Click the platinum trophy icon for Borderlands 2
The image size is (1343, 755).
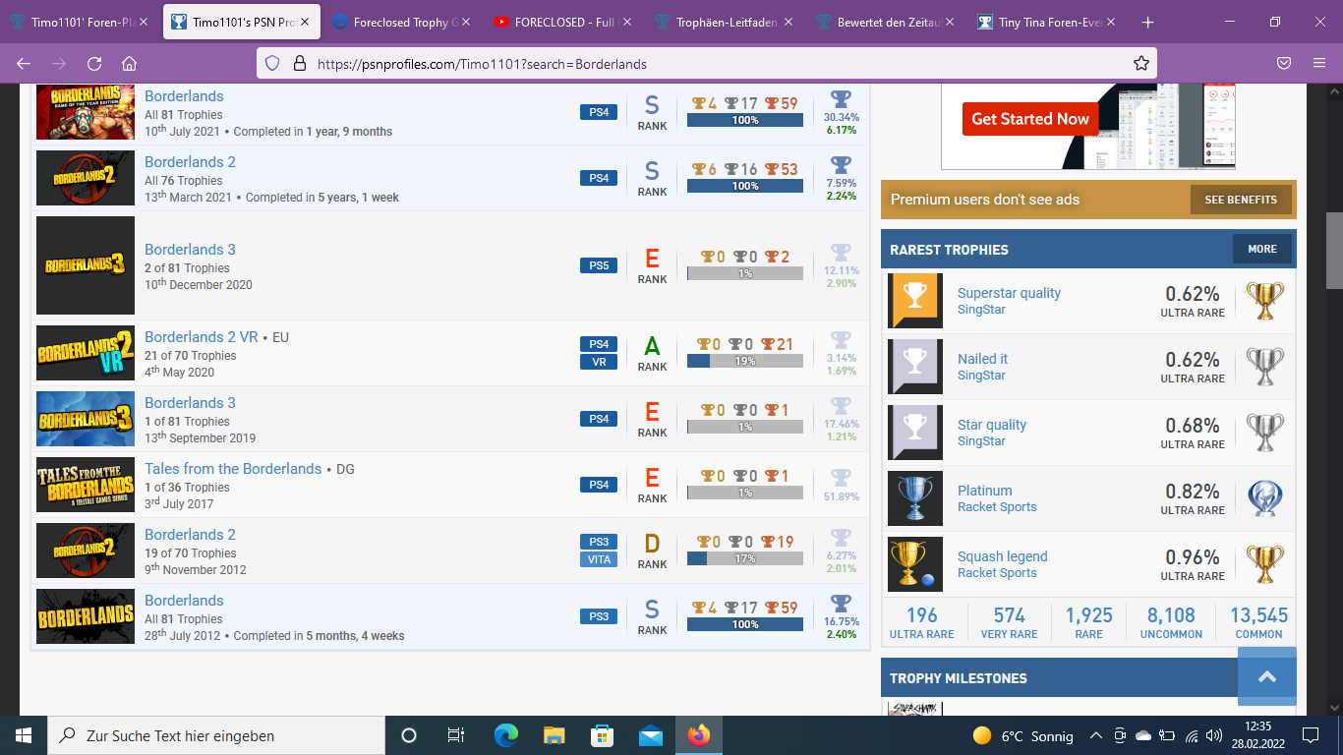pos(841,165)
